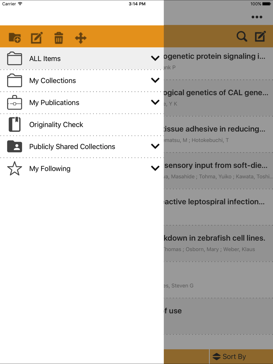Select ALL Items in the sidebar

82,58
